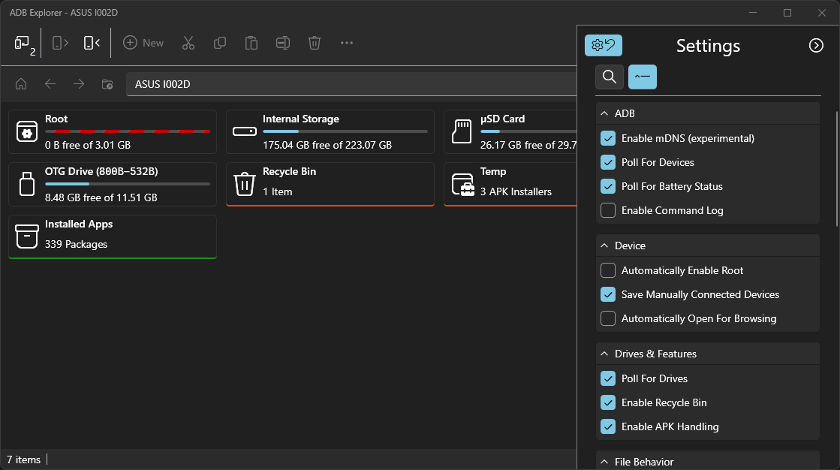
Task: Open the settings search button
Action: tap(609, 77)
